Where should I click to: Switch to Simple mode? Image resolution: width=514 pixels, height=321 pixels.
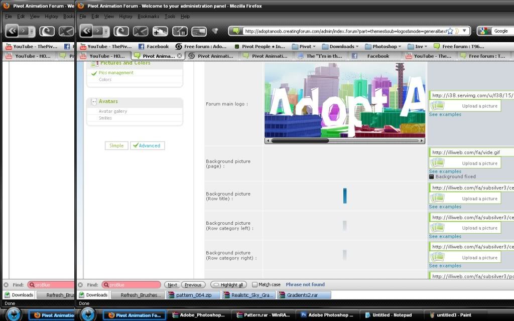coord(116,145)
